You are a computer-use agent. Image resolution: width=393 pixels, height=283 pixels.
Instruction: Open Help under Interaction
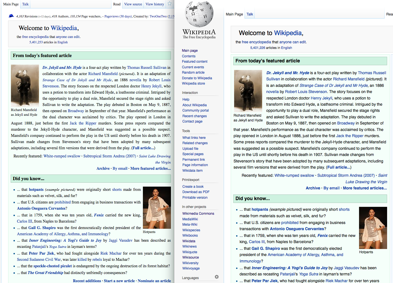click(x=186, y=99)
